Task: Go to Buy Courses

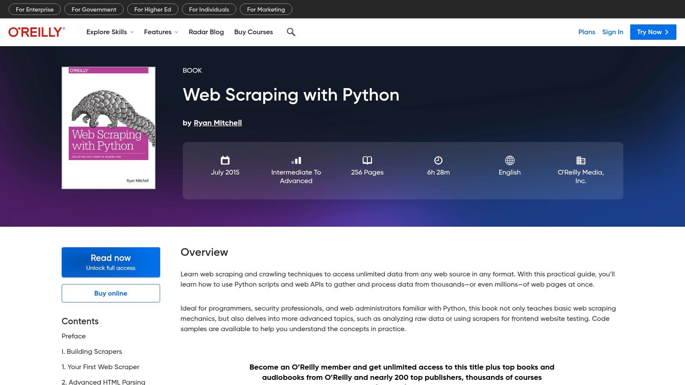Action: coord(253,32)
